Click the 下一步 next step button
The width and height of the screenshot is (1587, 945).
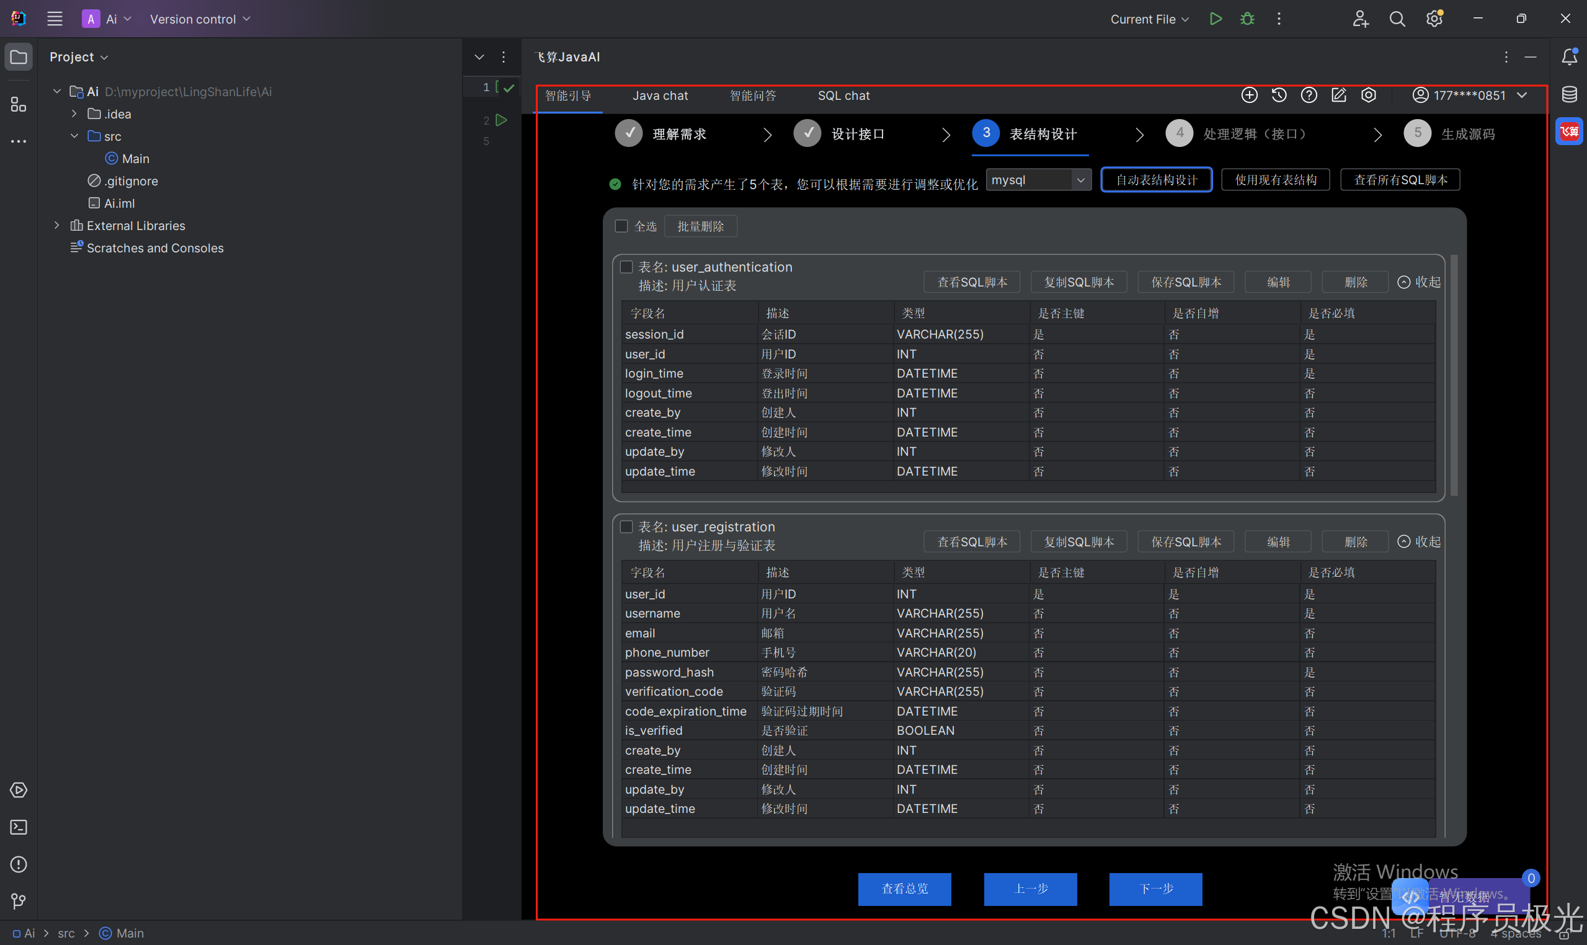click(x=1155, y=889)
